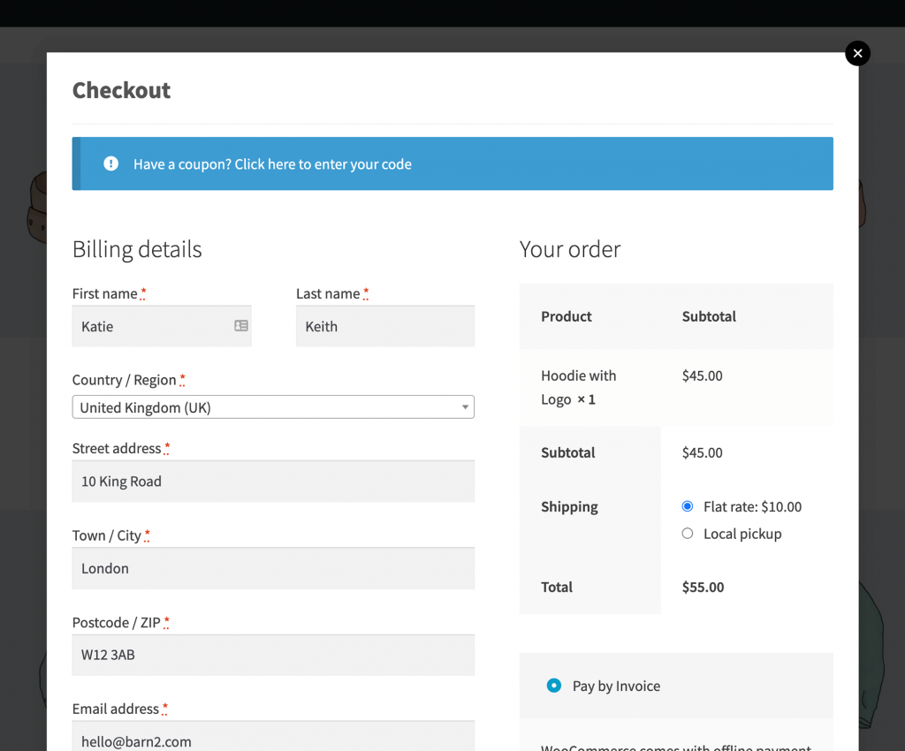Click the info icon in the coupon banner
Image resolution: width=905 pixels, height=751 pixels.
coord(110,163)
